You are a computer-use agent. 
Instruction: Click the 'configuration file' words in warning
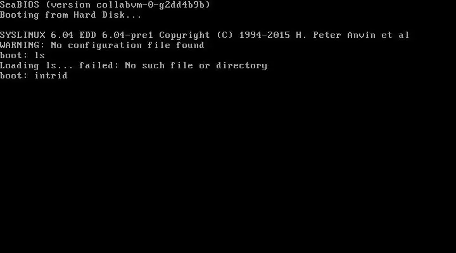tap(119, 46)
